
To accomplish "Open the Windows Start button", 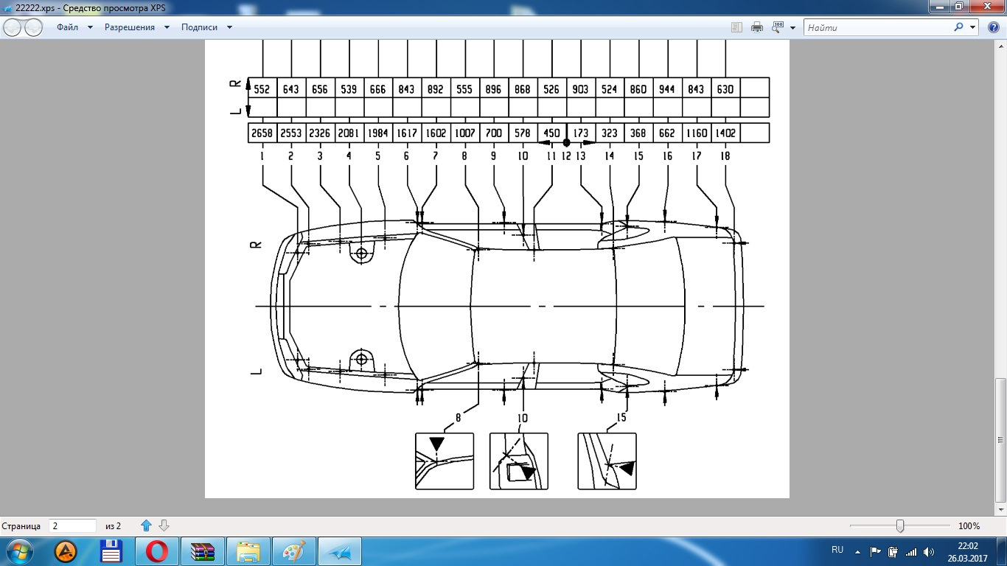I will (18, 551).
